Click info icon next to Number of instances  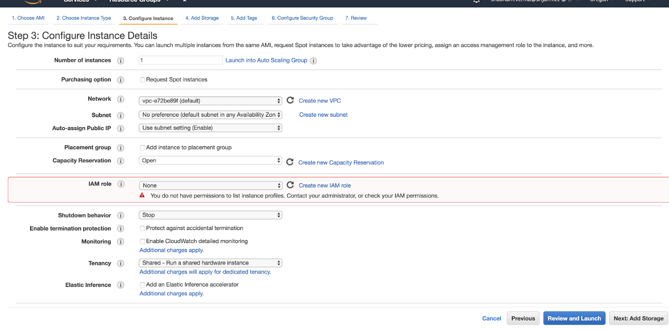[121, 61]
